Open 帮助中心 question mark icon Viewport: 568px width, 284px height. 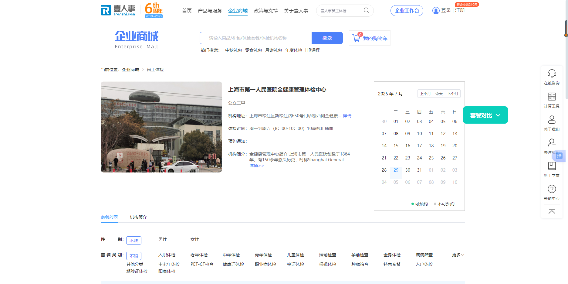[x=552, y=189]
